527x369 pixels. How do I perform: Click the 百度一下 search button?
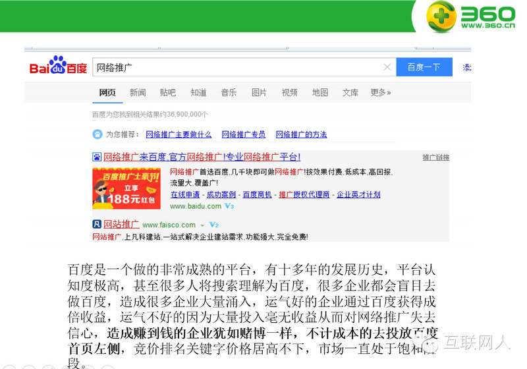(x=424, y=67)
